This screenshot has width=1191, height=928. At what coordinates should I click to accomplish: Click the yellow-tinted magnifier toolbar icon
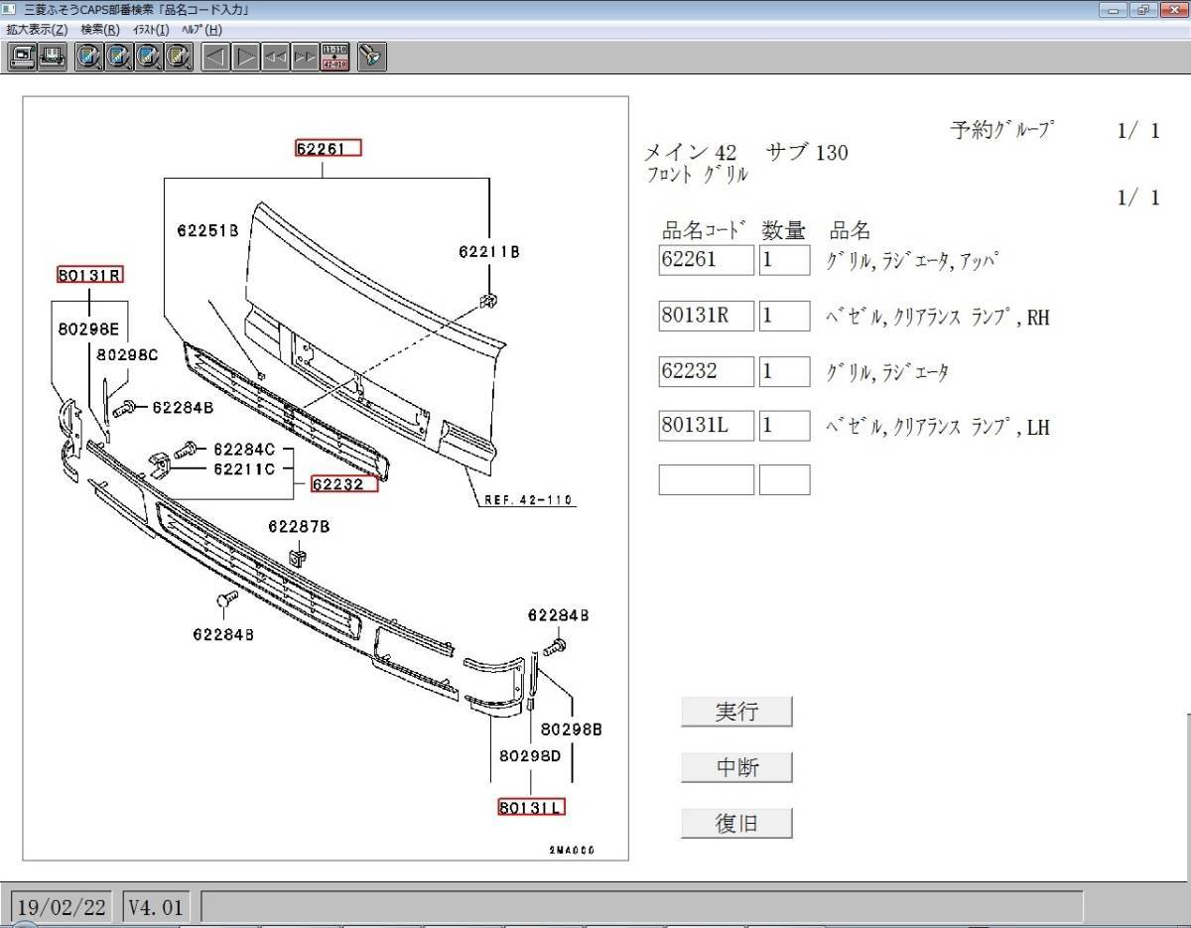click(181, 57)
